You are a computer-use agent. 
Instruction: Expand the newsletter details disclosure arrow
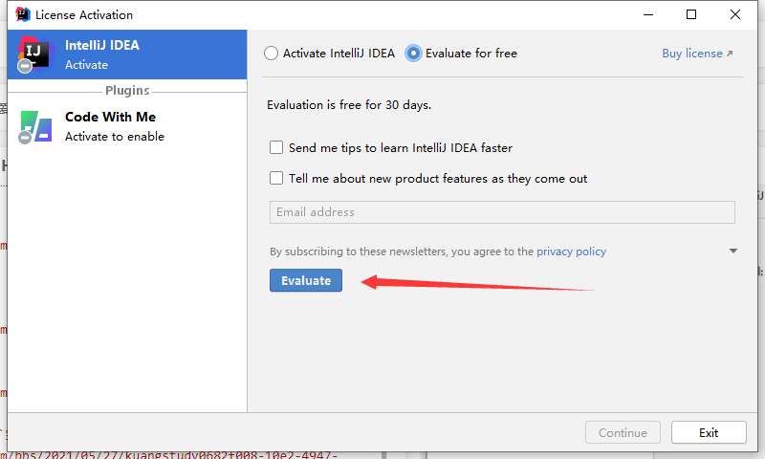pos(732,251)
